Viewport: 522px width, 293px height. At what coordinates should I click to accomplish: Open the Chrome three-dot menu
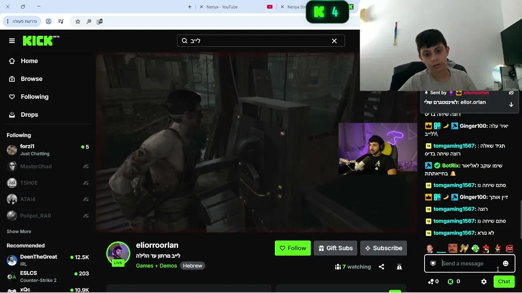click(x=8, y=21)
